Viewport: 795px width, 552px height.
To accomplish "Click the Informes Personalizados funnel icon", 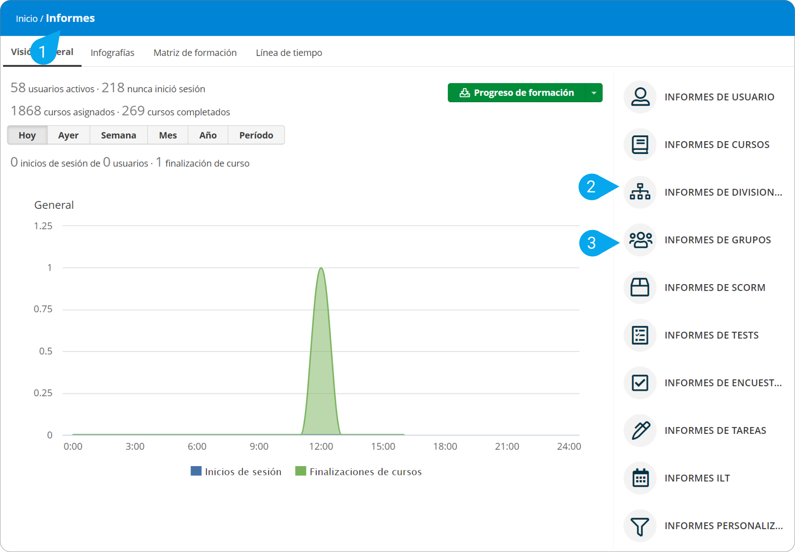I will tap(640, 526).
